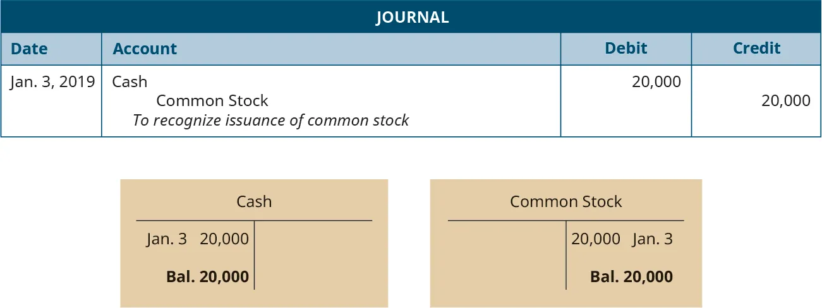Select the Date column header
The height and width of the screenshot is (308, 822).
29,49
